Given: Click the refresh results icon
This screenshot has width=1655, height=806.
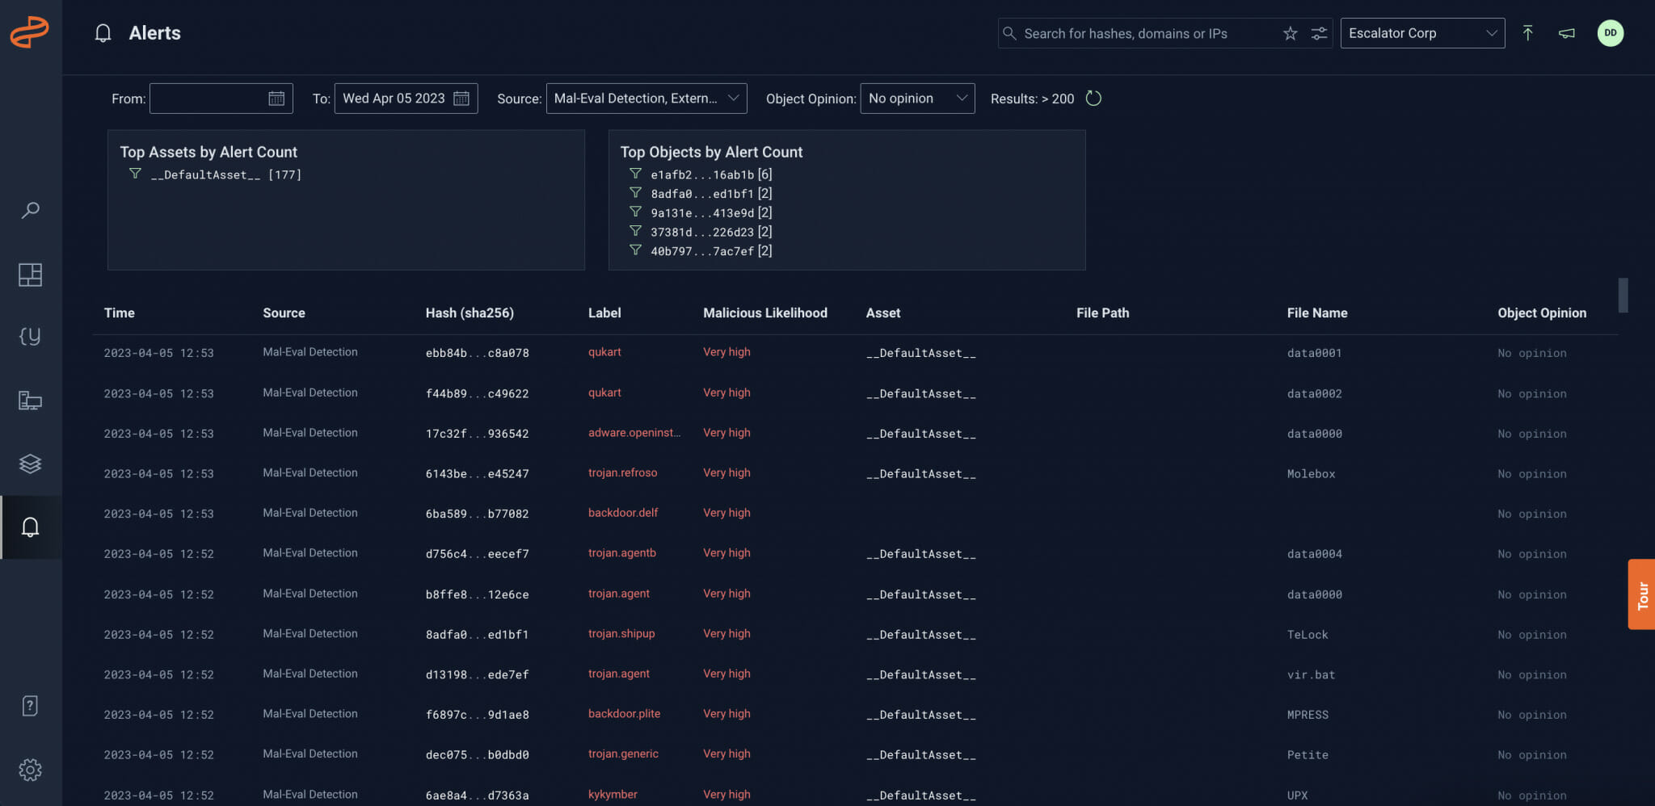Looking at the screenshot, I should coord(1093,99).
